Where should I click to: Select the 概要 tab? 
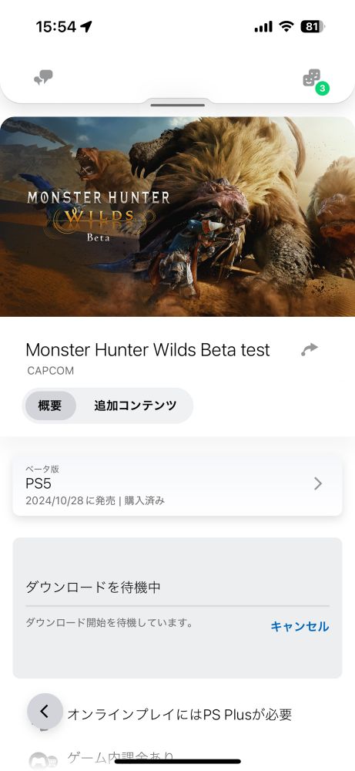coord(49,406)
